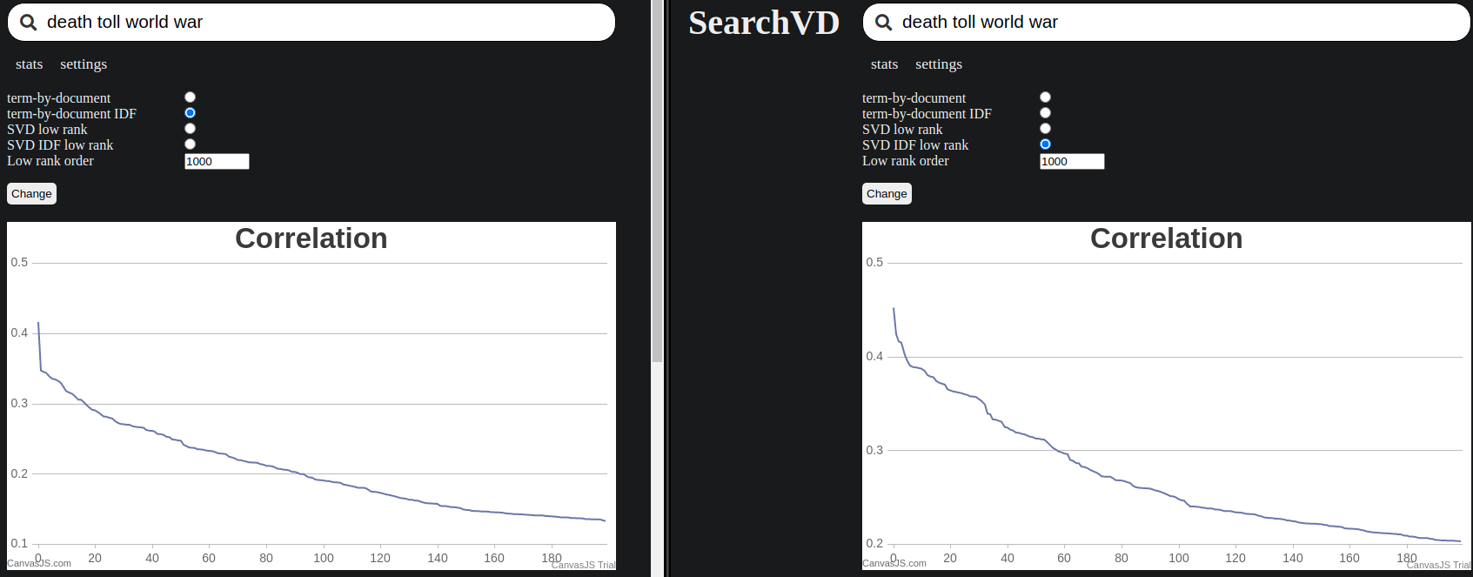
Task: Click the 'term-by-document IDF' label in left window
Action: [x=71, y=114]
